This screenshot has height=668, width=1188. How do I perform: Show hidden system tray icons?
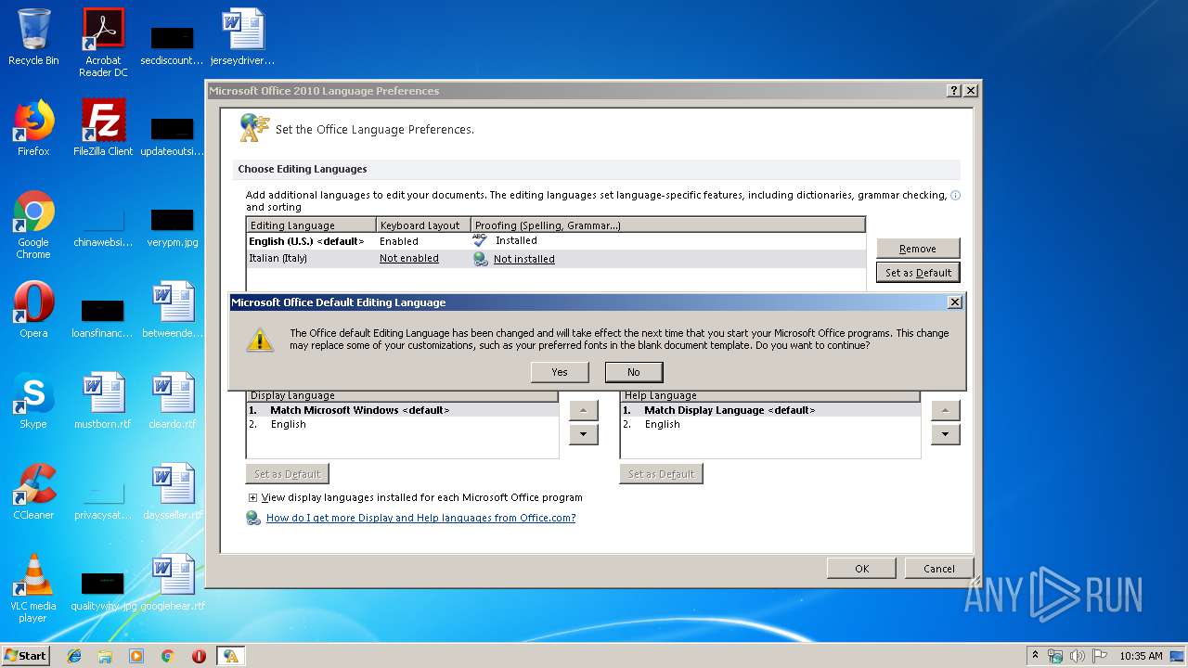click(x=1035, y=656)
